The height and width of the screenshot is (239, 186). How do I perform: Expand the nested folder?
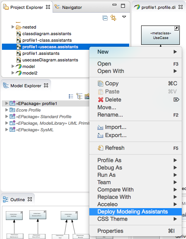point(13,27)
